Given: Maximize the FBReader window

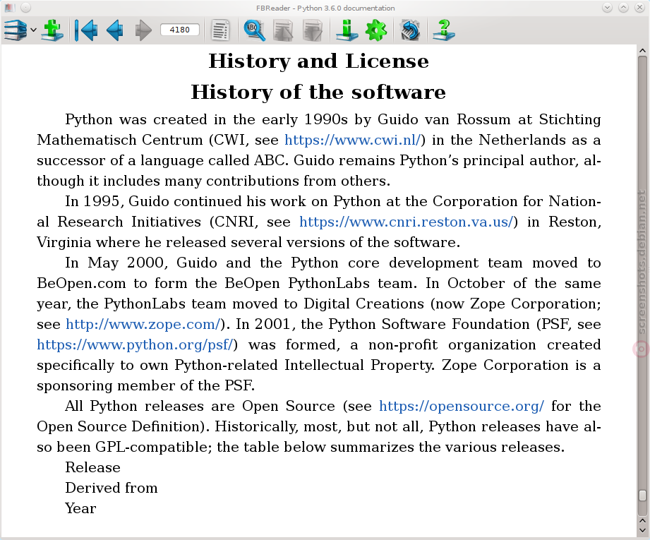Looking at the screenshot, I should point(623,8).
